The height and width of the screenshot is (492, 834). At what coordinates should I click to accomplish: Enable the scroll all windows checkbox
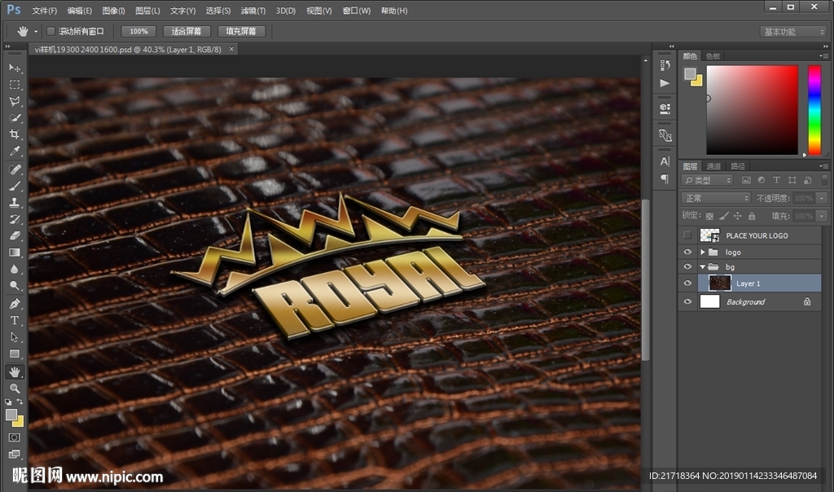(x=50, y=31)
